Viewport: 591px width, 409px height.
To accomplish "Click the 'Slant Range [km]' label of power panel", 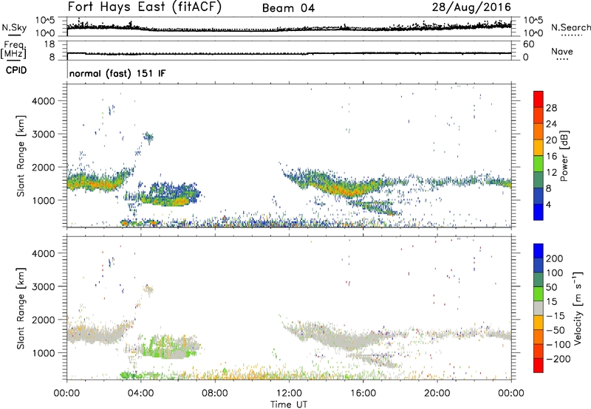I will [x=21, y=156].
